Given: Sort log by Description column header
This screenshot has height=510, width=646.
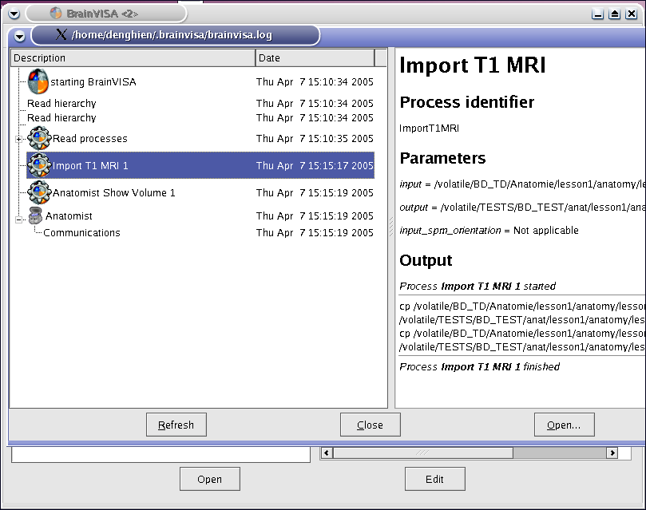Looking at the screenshot, I should (133, 57).
